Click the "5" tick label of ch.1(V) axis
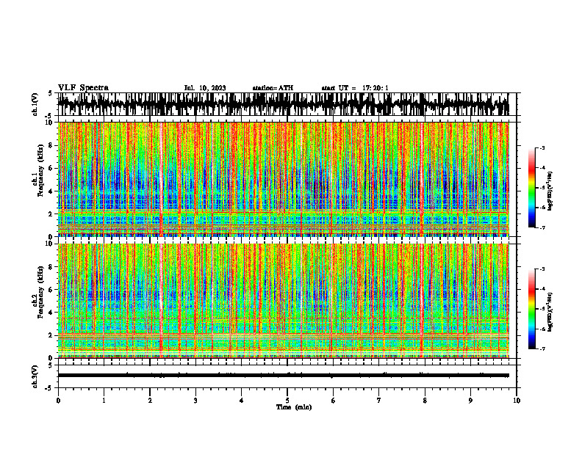 [x=50, y=93]
